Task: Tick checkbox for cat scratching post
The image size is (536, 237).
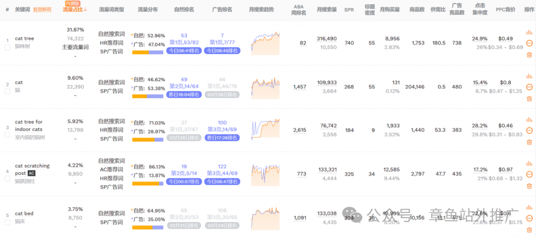Action: pyautogui.click(x=7, y=178)
